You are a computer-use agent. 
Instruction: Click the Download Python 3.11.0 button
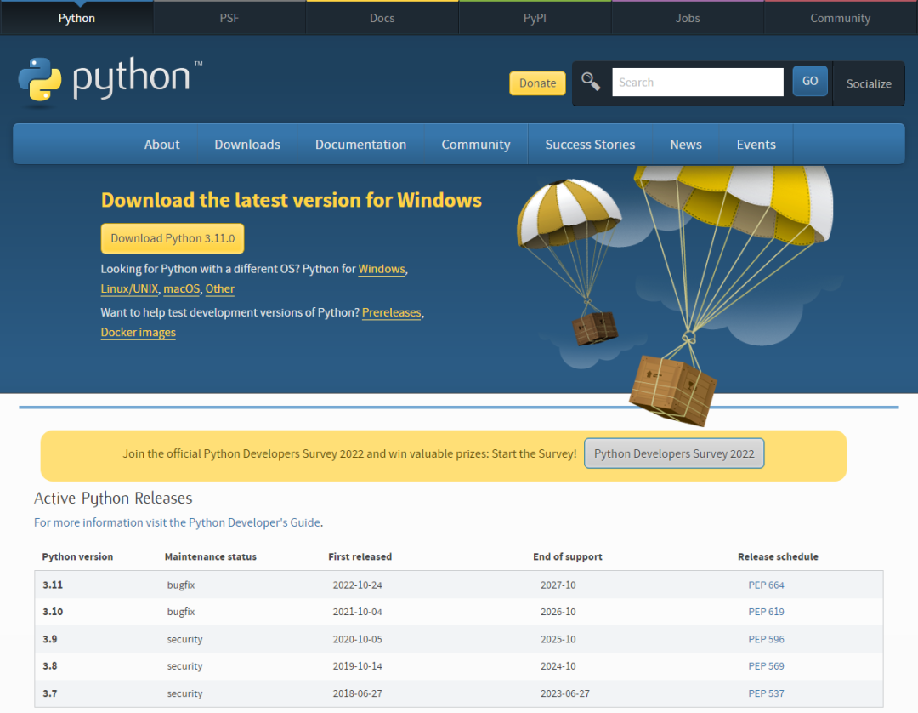point(173,238)
